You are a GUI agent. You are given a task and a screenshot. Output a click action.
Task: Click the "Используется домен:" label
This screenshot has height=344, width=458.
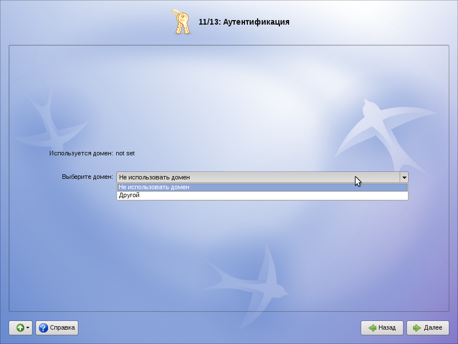click(81, 154)
